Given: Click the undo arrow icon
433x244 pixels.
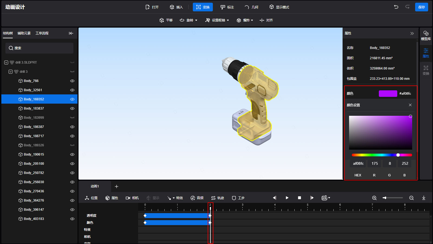Looking at the screenshot, I should tap(396, 7).
